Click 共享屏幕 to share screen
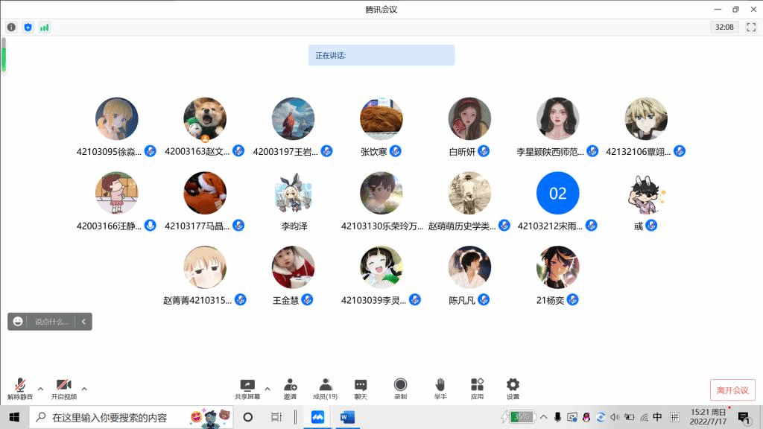 [247, 389]
